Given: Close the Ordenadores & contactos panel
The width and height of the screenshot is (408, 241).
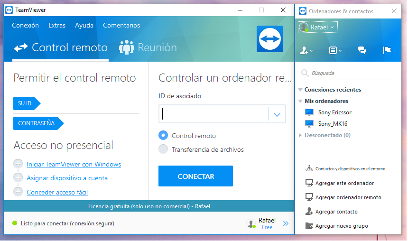Looking at the screenshot, I should [394, 11].
